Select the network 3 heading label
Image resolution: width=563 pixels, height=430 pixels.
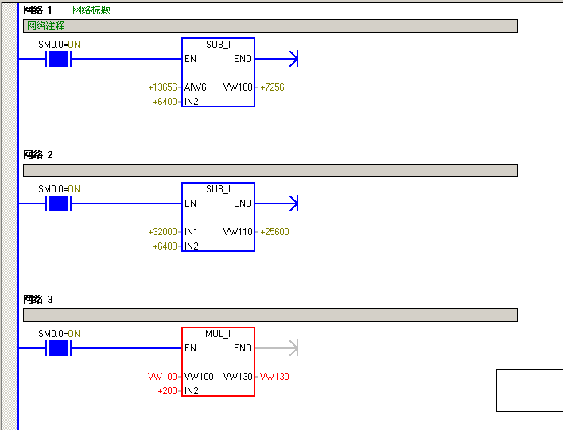point(38,300)
